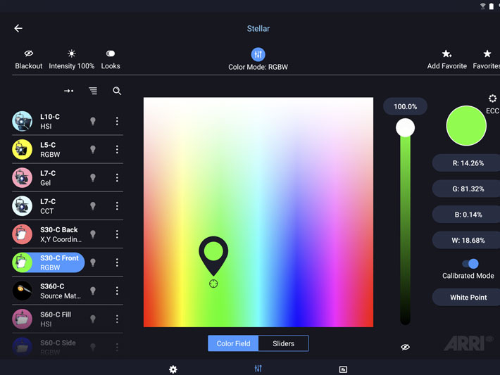Toggle Calibrated Mode switch
500x375 pixels.
470,264
